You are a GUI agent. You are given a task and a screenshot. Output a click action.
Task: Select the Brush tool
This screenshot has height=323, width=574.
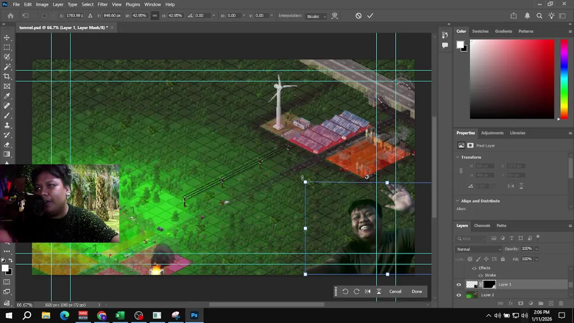coord(7,116)
